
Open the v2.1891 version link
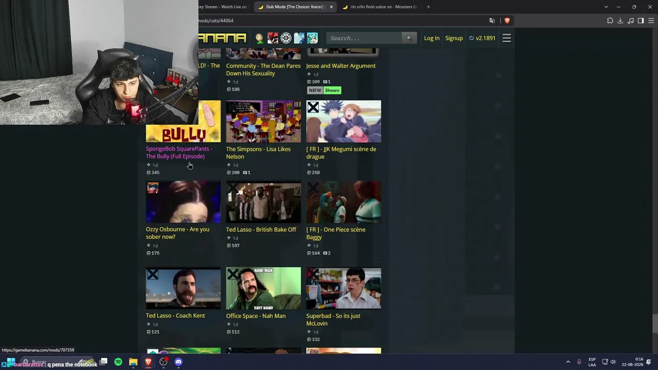click(x=482, y=38)
